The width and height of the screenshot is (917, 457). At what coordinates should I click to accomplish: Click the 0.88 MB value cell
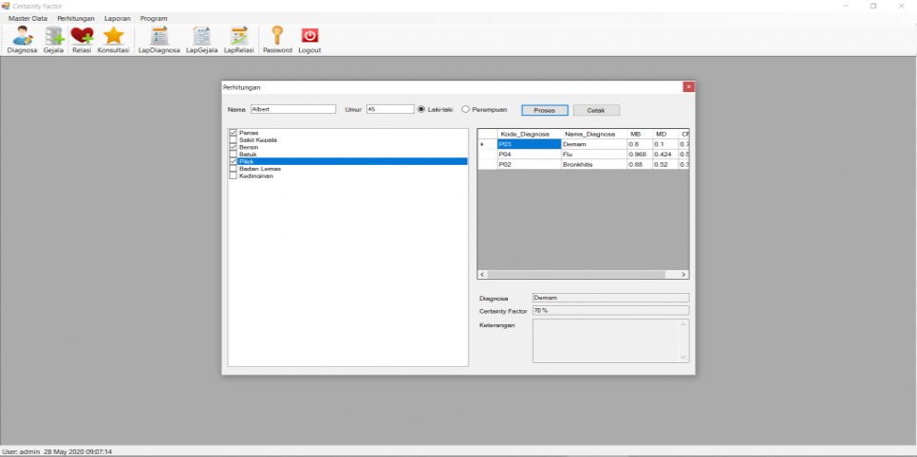point(639,164)
